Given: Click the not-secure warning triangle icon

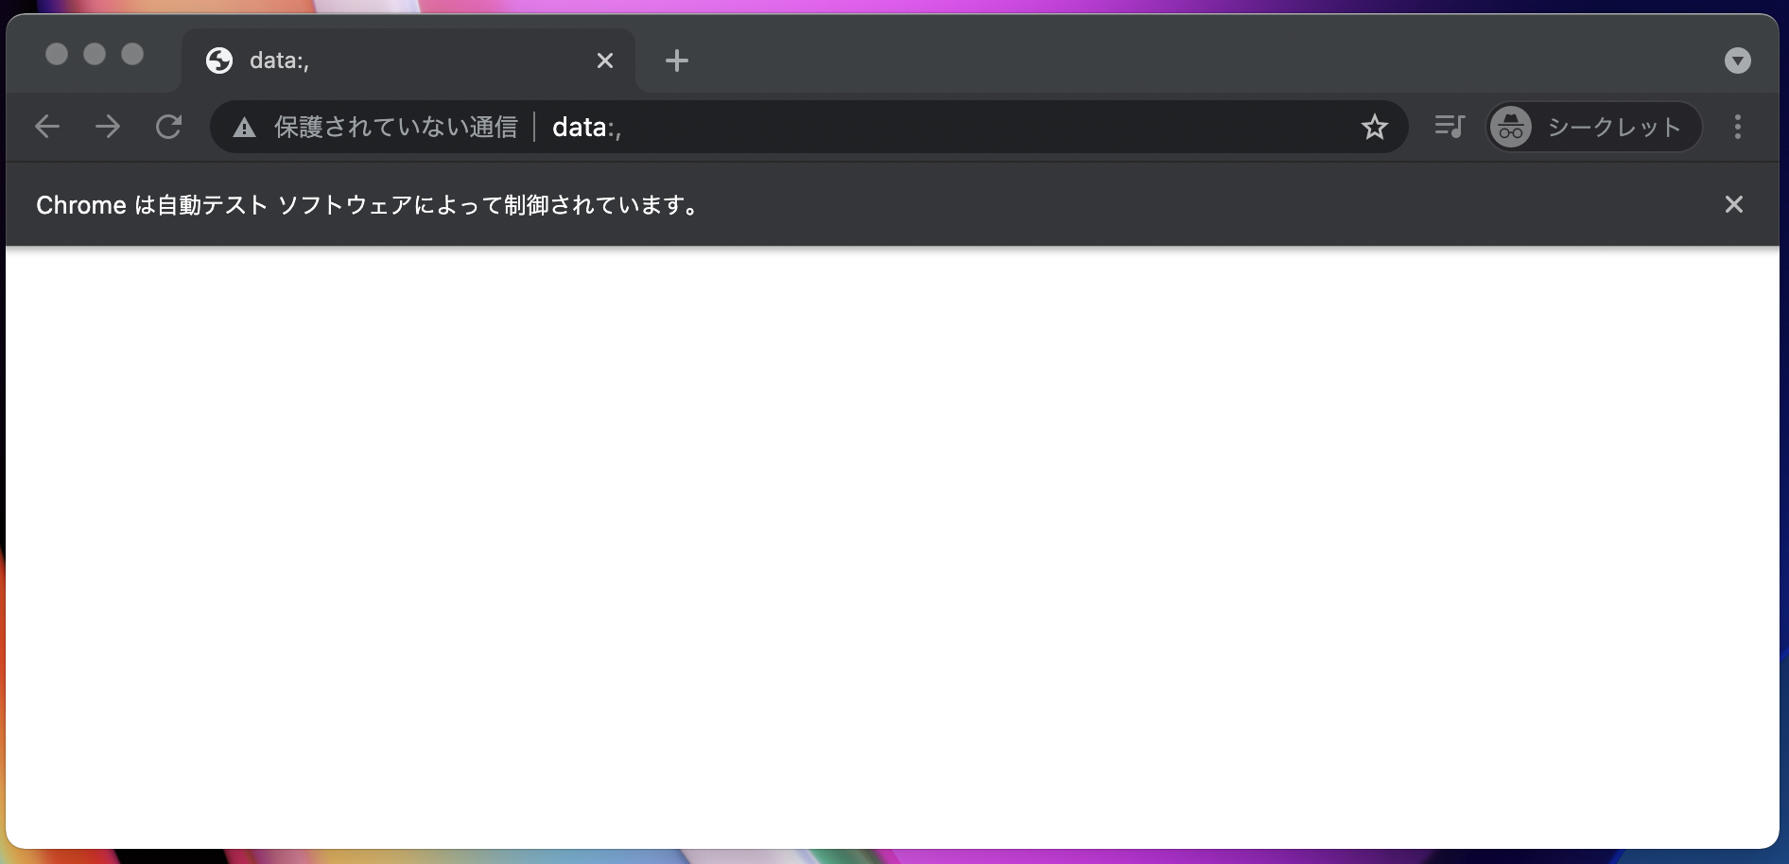Looking at the screenshot, I should coord(245,128).
